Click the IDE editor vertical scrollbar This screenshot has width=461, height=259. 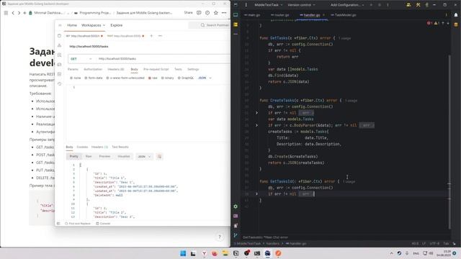click(449, 142)
